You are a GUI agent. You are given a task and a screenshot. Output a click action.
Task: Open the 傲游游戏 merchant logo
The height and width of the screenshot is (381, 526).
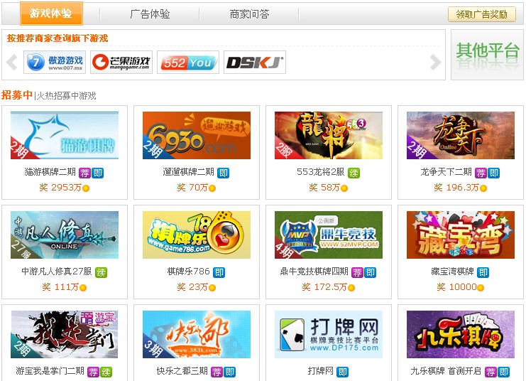(55, 62)
